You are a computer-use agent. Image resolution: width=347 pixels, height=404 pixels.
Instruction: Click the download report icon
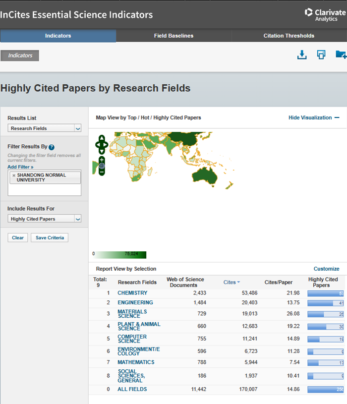302,55
